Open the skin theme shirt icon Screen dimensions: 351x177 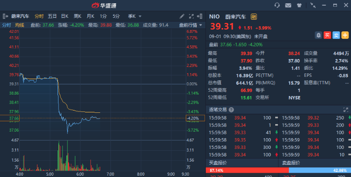tap(300, 5)
